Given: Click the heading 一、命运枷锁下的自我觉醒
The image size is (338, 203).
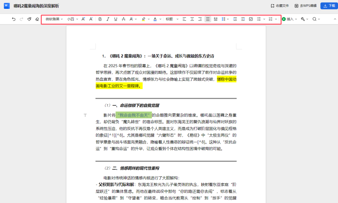Looking at the screenshot, I should 136,106.
